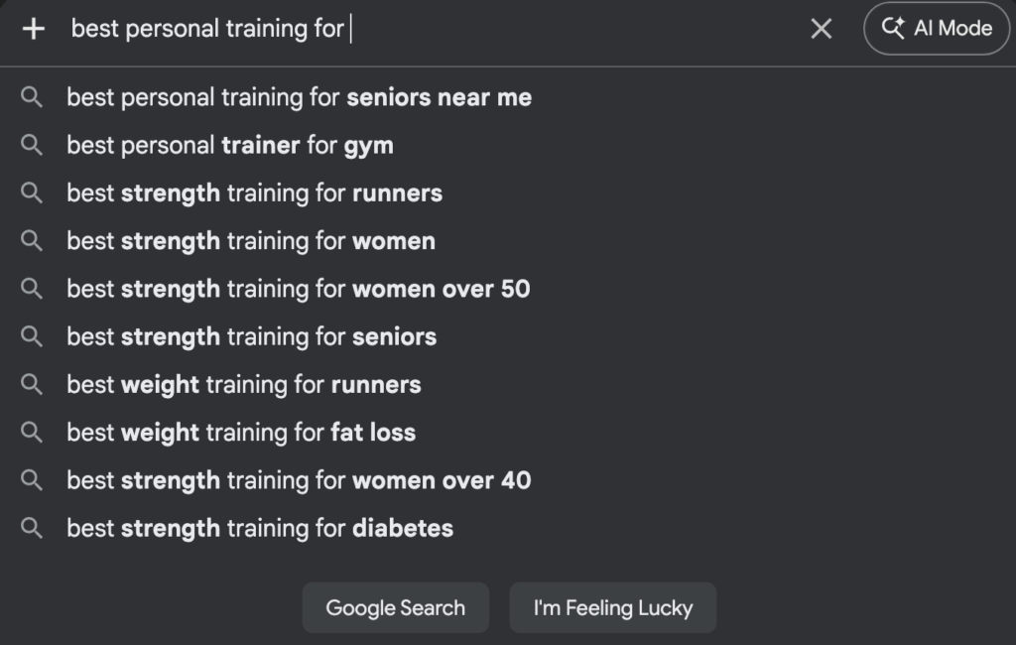Screen dimensions: 1016x645
Task: Click search icon next to 'fat loss' suggestion
Action: [x=32, y=433]
